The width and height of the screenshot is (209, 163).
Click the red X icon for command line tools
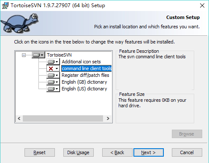click(x=51, y=68)
